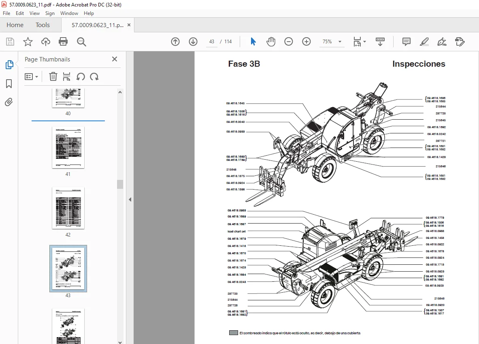Expand the thumbnails options menu

point(31,76)
